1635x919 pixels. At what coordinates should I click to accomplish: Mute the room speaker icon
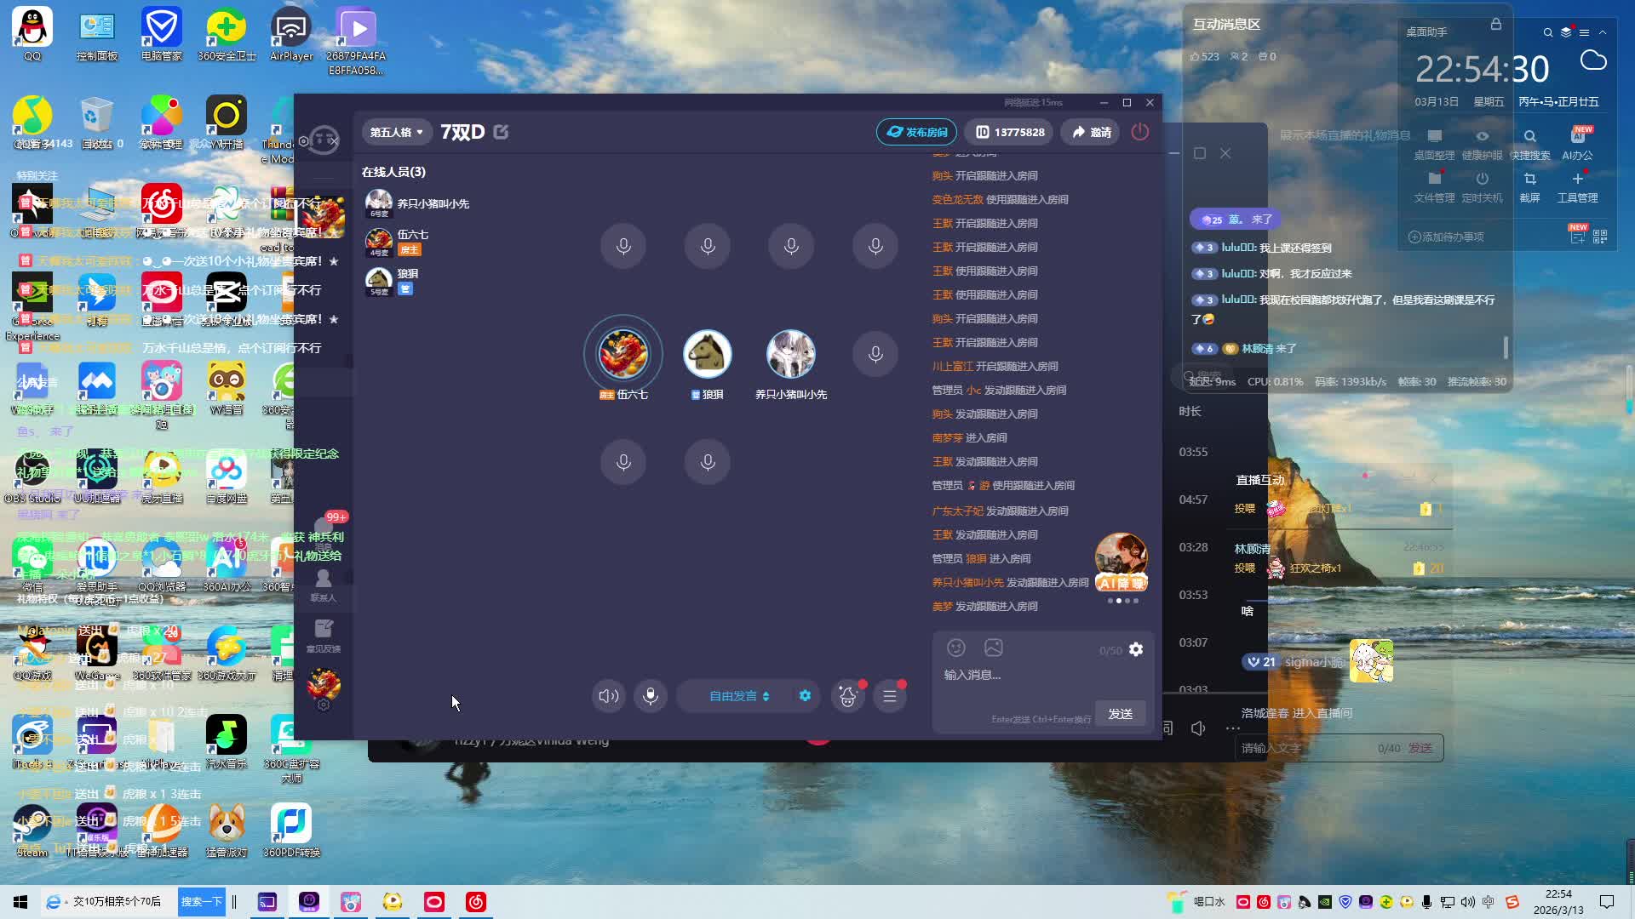click(x=608, y=696)
